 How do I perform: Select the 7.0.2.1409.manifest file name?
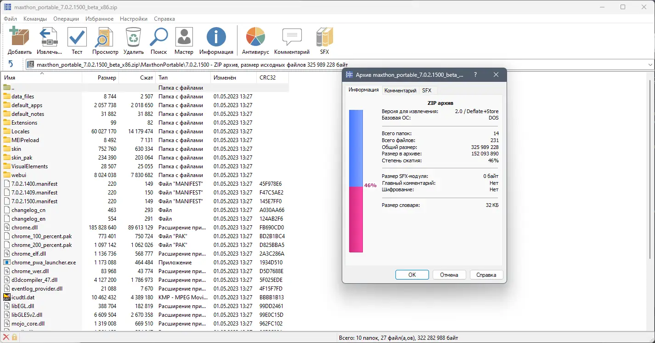[34, 193]
